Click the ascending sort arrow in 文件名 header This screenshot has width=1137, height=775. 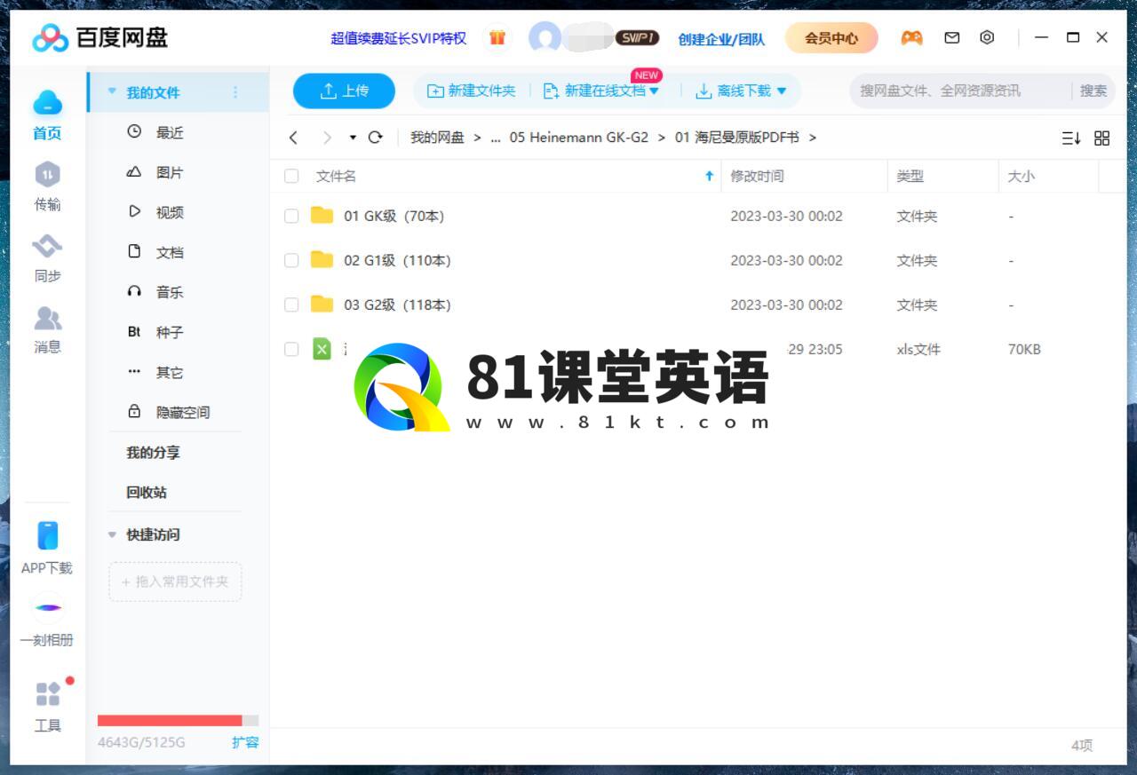[709, 176]
